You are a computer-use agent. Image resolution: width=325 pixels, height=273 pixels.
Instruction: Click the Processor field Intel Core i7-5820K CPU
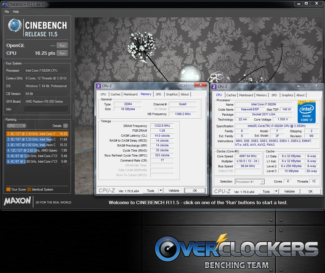click(x=46, y=71)
